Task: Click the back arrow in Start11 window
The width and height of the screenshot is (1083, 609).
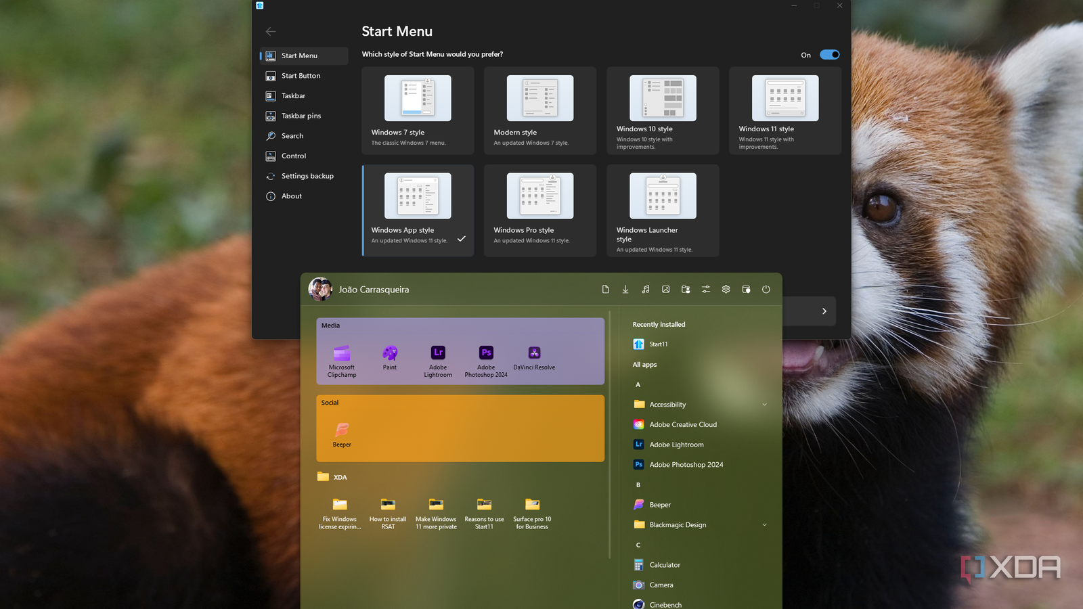Action: coord(271,32)
